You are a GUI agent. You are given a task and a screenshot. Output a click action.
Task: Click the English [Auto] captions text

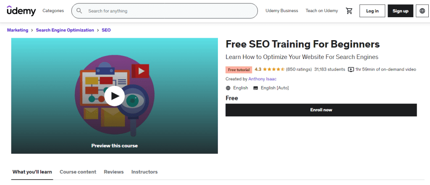tap(275, 88)
